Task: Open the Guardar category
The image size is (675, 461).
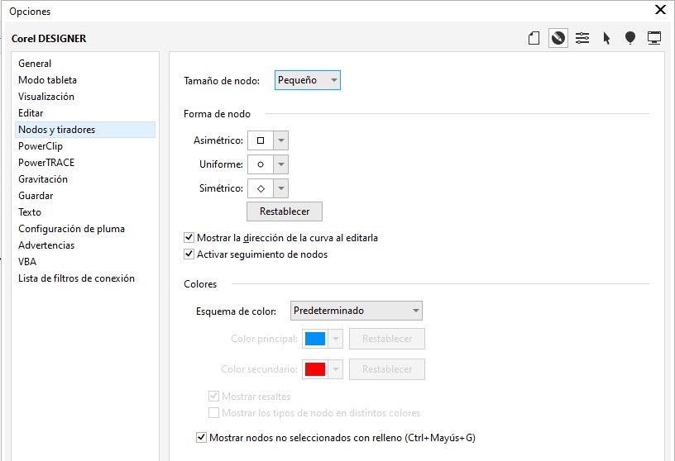Action: click(85, 196)
